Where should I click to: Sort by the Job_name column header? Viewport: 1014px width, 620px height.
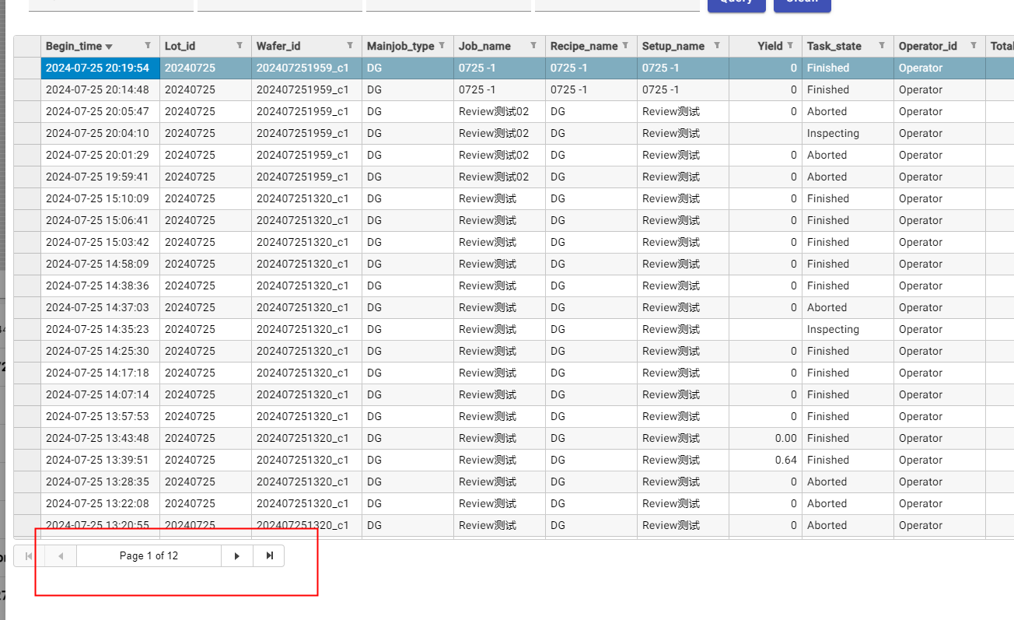tap(484, 46)
